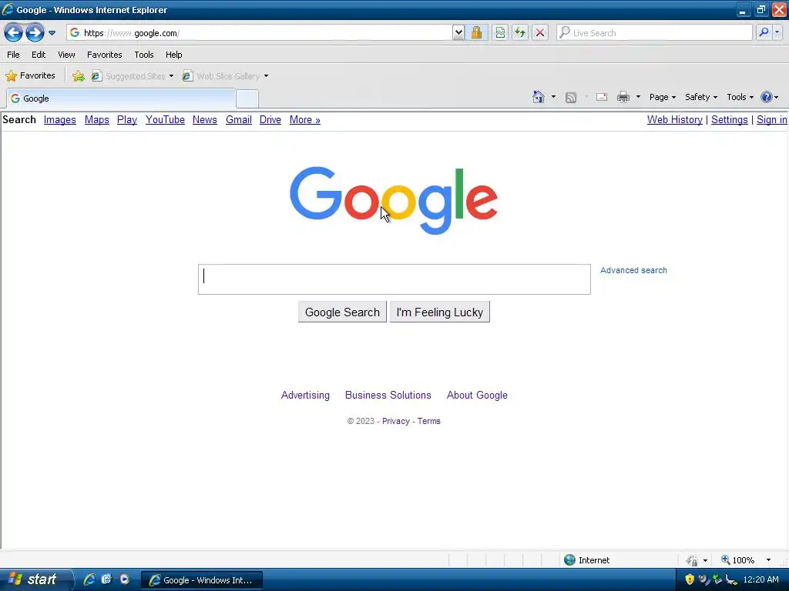Click the Live Search magnifier button

[764, 32]
